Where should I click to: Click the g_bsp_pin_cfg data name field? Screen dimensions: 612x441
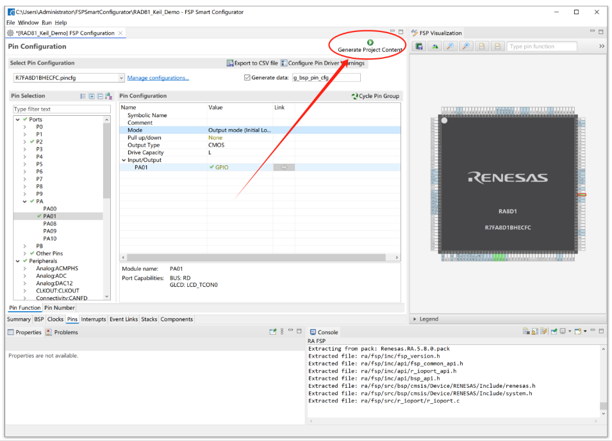pyautogui.click(x=326, y=77)
